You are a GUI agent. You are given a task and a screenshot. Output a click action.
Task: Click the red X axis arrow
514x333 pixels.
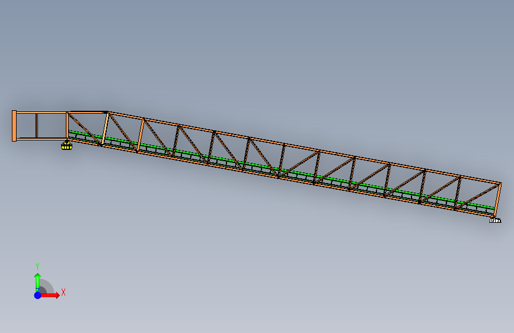[50, 295]
